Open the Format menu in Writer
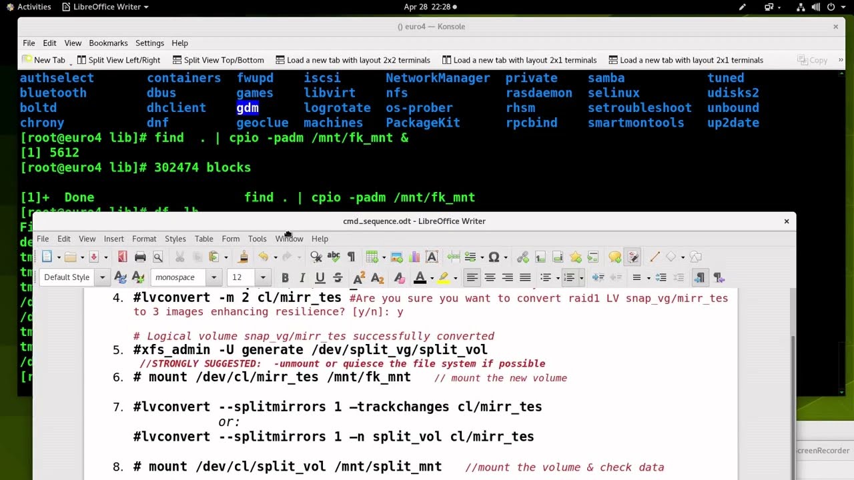The width and height of the screenshot is (854, 480). click(x=144, y=239)
